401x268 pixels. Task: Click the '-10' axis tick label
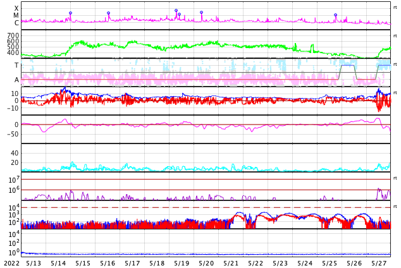(x=13, y=108)
